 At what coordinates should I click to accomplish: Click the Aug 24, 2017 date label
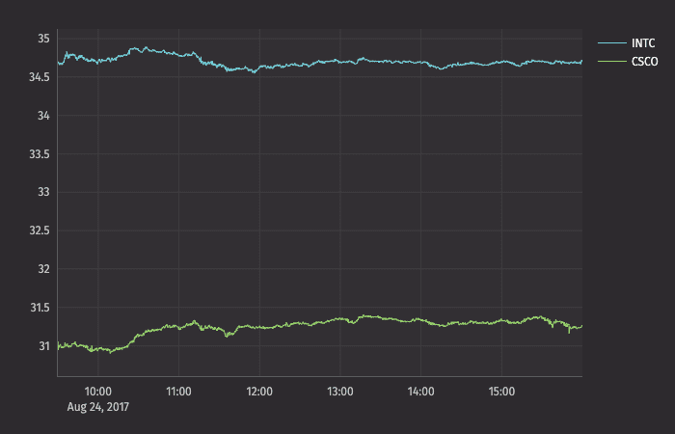[98, 407]
